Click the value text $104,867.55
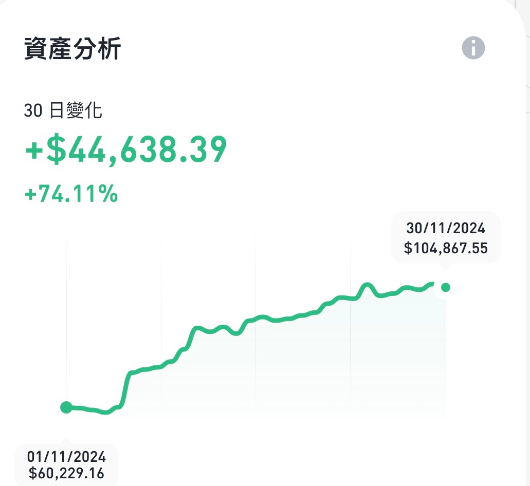530x486 pixels. 446,248
